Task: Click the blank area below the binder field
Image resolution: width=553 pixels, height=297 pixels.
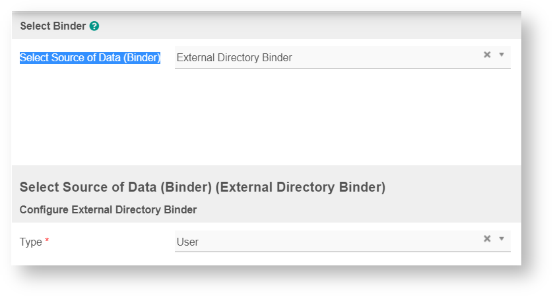Action: [264, 119]
